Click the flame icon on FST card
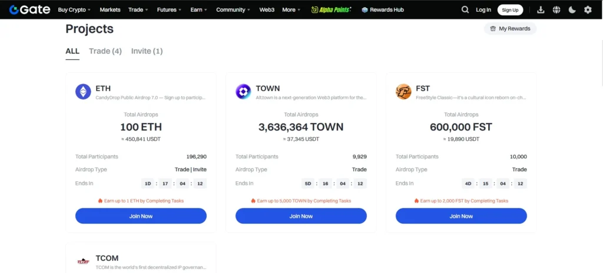The width and height of the screenshot is (603, 273). click(x=416, y=201)
